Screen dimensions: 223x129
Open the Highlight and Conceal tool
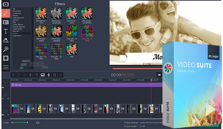[x=6, y=58]
